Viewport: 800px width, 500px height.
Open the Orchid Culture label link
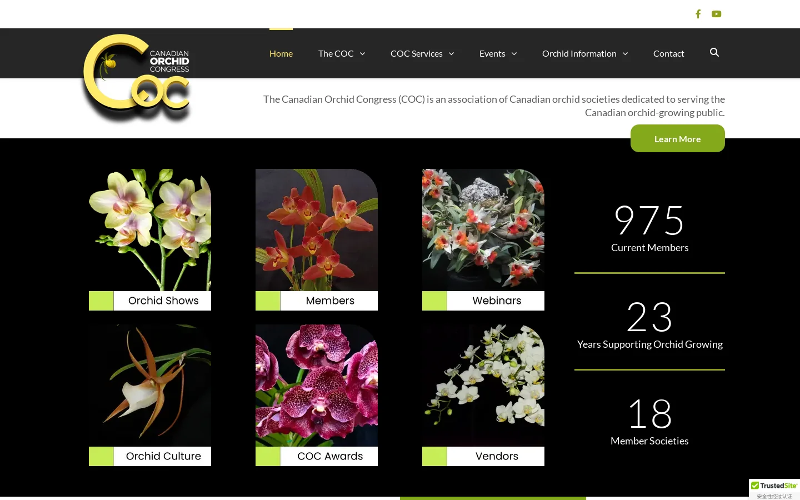click(163, 456)
